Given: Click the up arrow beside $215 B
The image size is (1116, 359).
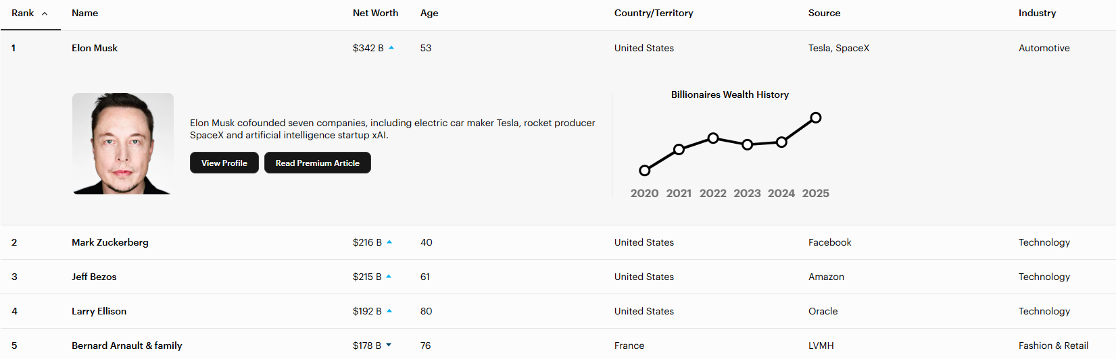Looking at the screenshot, I should 389,277.
